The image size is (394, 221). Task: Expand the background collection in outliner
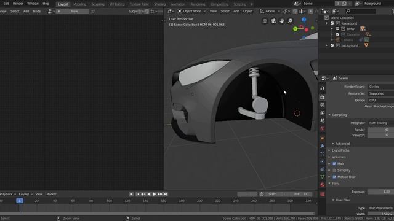(327, 45)
